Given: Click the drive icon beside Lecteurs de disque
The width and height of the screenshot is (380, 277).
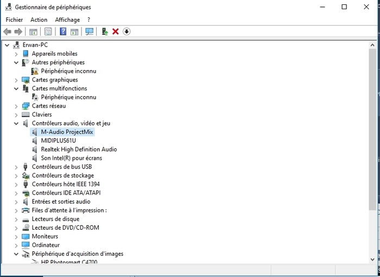Looking at the screenshot, I should (26, 219).
